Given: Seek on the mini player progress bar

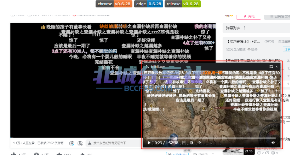Looking at the screenshot, I should pos(212,138).
